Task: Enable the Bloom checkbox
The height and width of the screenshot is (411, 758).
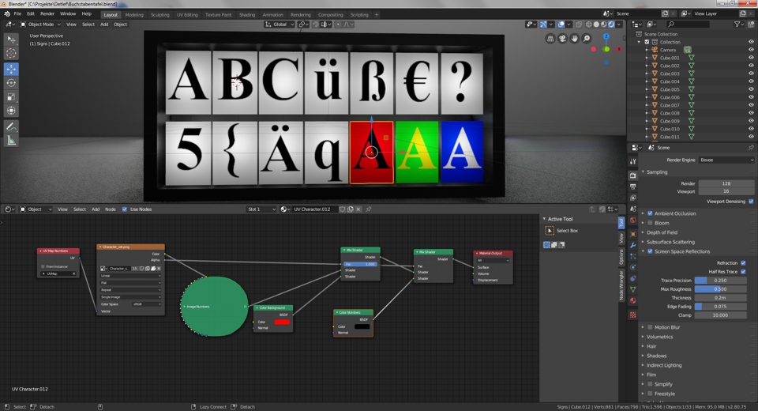Action: [651, 223]
